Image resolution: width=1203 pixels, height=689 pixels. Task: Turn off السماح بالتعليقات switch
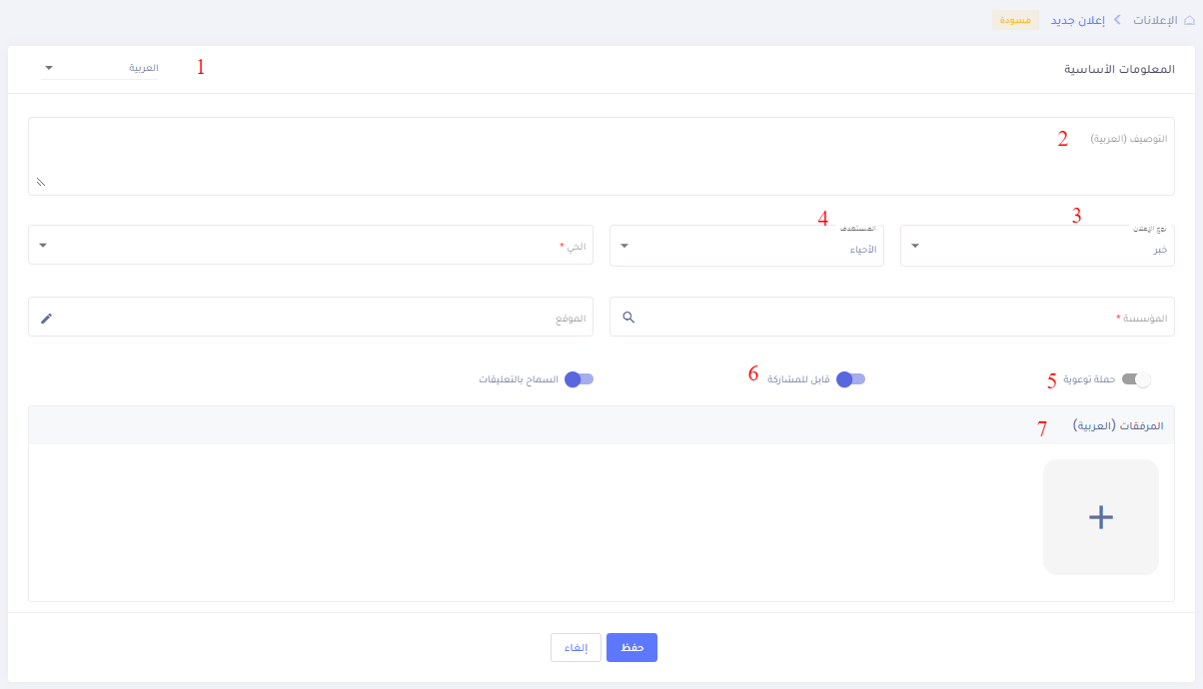click(x=579, y=379)
